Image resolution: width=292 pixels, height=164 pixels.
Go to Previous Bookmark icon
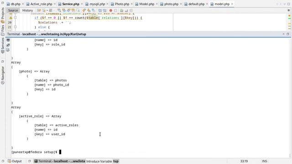[84, 10]
